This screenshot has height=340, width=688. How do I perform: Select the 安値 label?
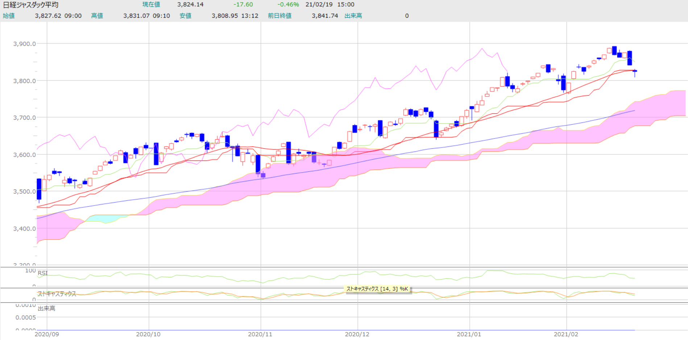186,16
